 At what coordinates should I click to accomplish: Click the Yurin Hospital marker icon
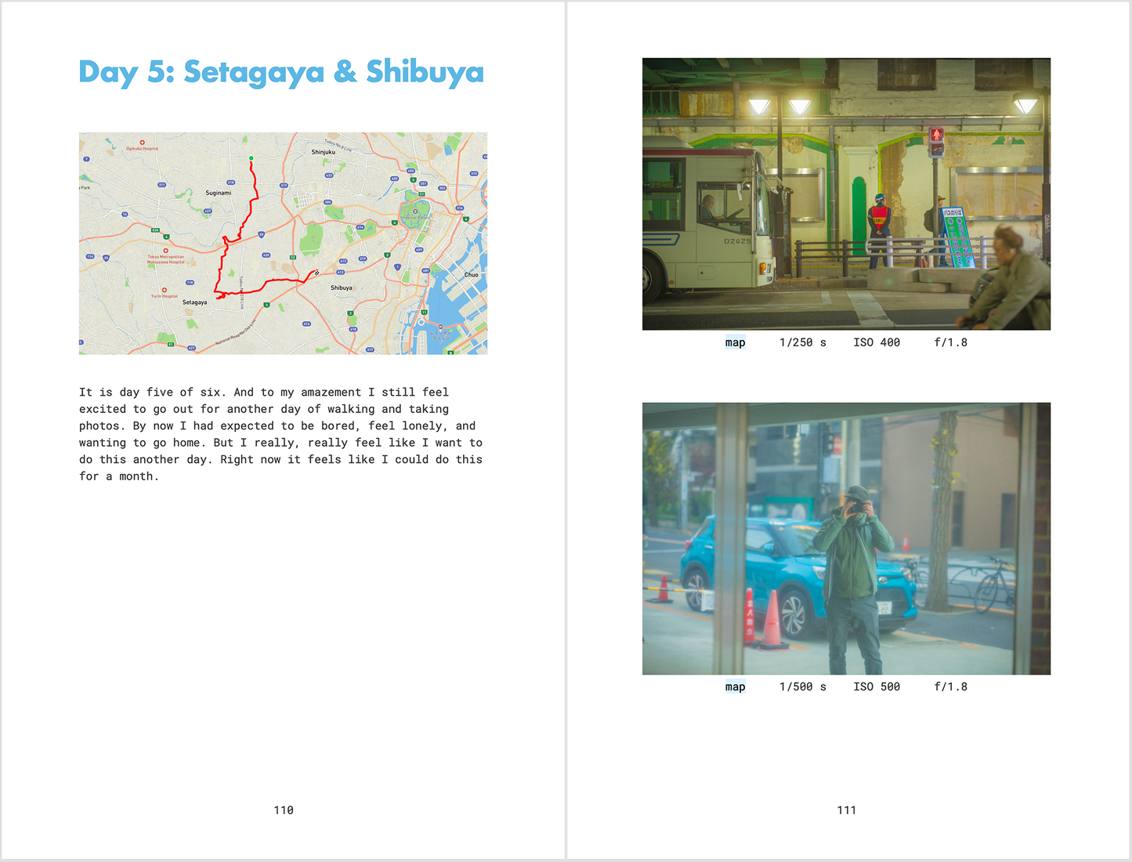tap(165, 289)
